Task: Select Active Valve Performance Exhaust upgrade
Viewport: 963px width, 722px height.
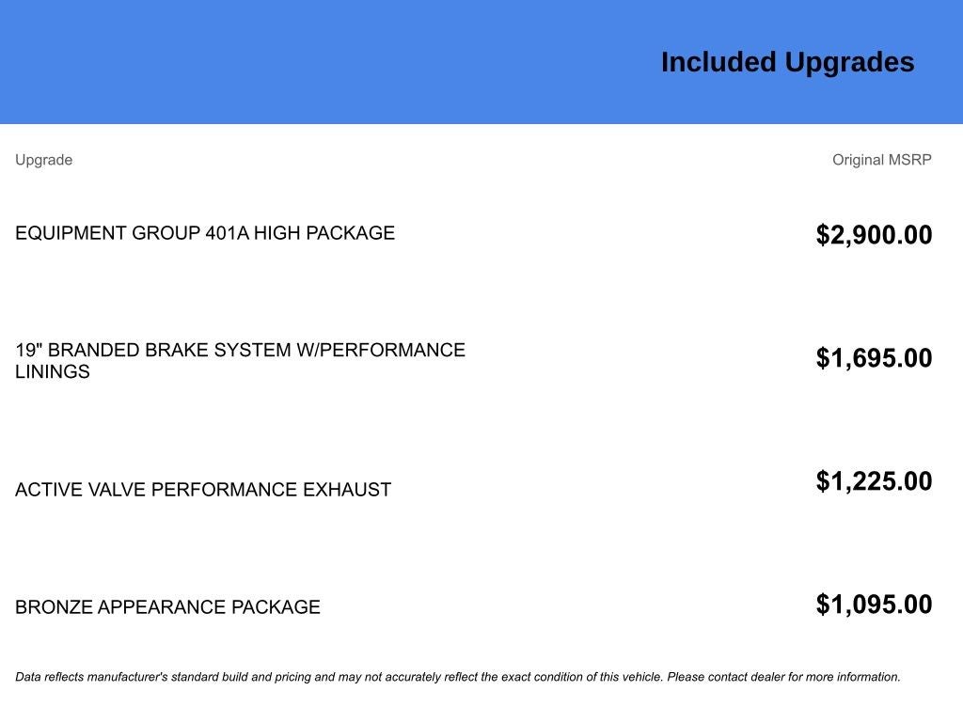Action: [x=203, y=489]
